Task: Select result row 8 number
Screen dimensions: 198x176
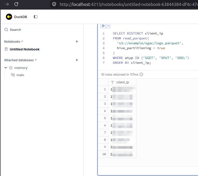Action: pos(105,140)
